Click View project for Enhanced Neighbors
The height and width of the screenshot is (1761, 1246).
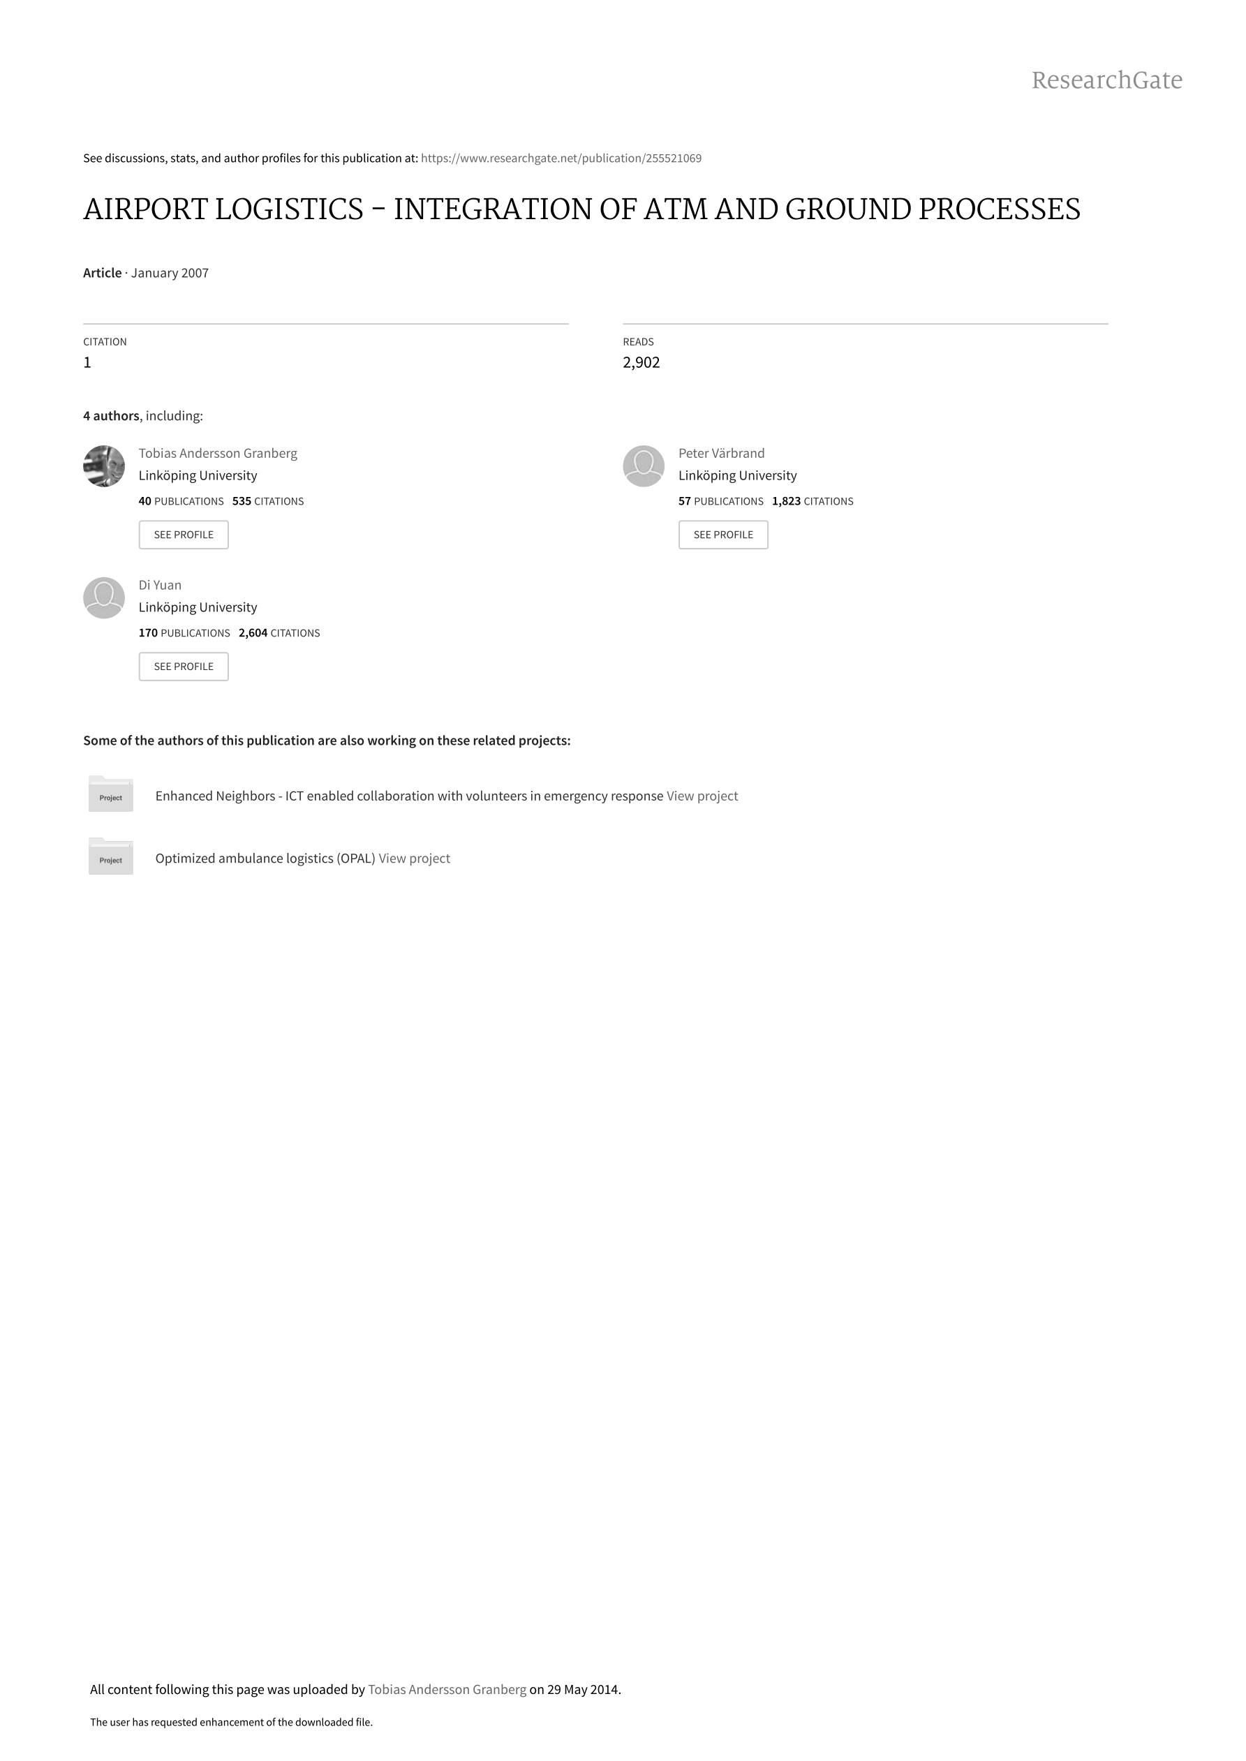(702, 796)
